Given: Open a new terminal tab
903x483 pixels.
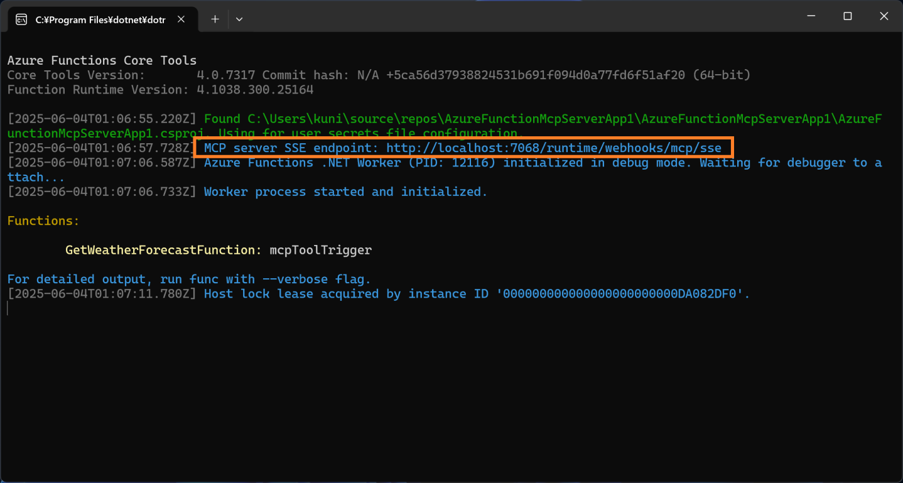Looking at the screenshot, I should coord(215,19).
